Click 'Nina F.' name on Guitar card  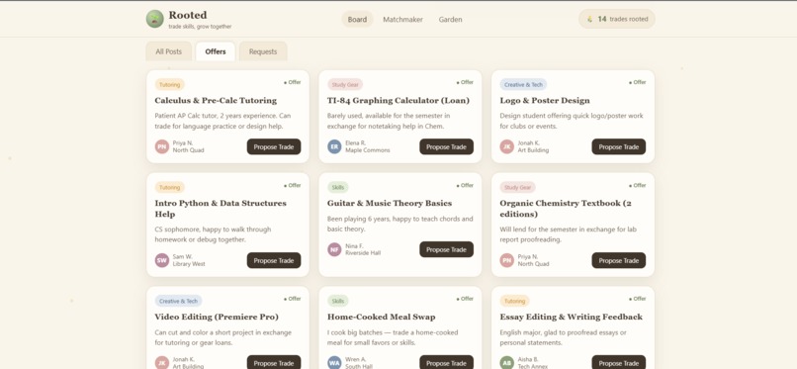click(354, 246)
